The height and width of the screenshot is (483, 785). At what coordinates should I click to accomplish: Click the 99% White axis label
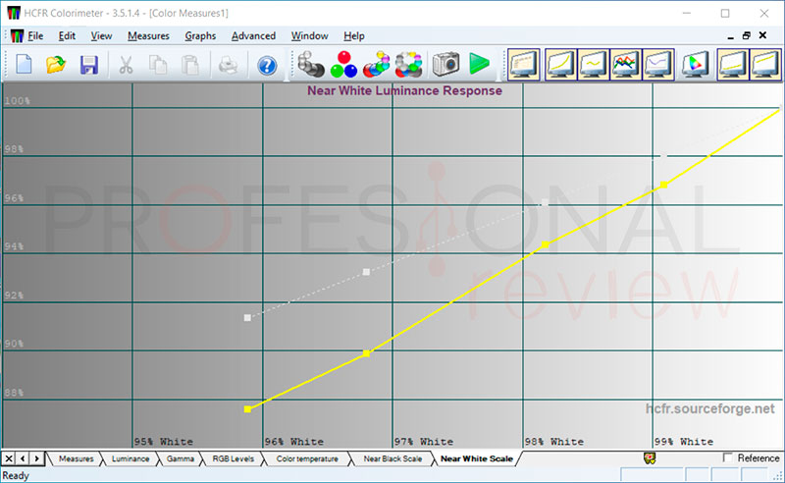[684, 442]
